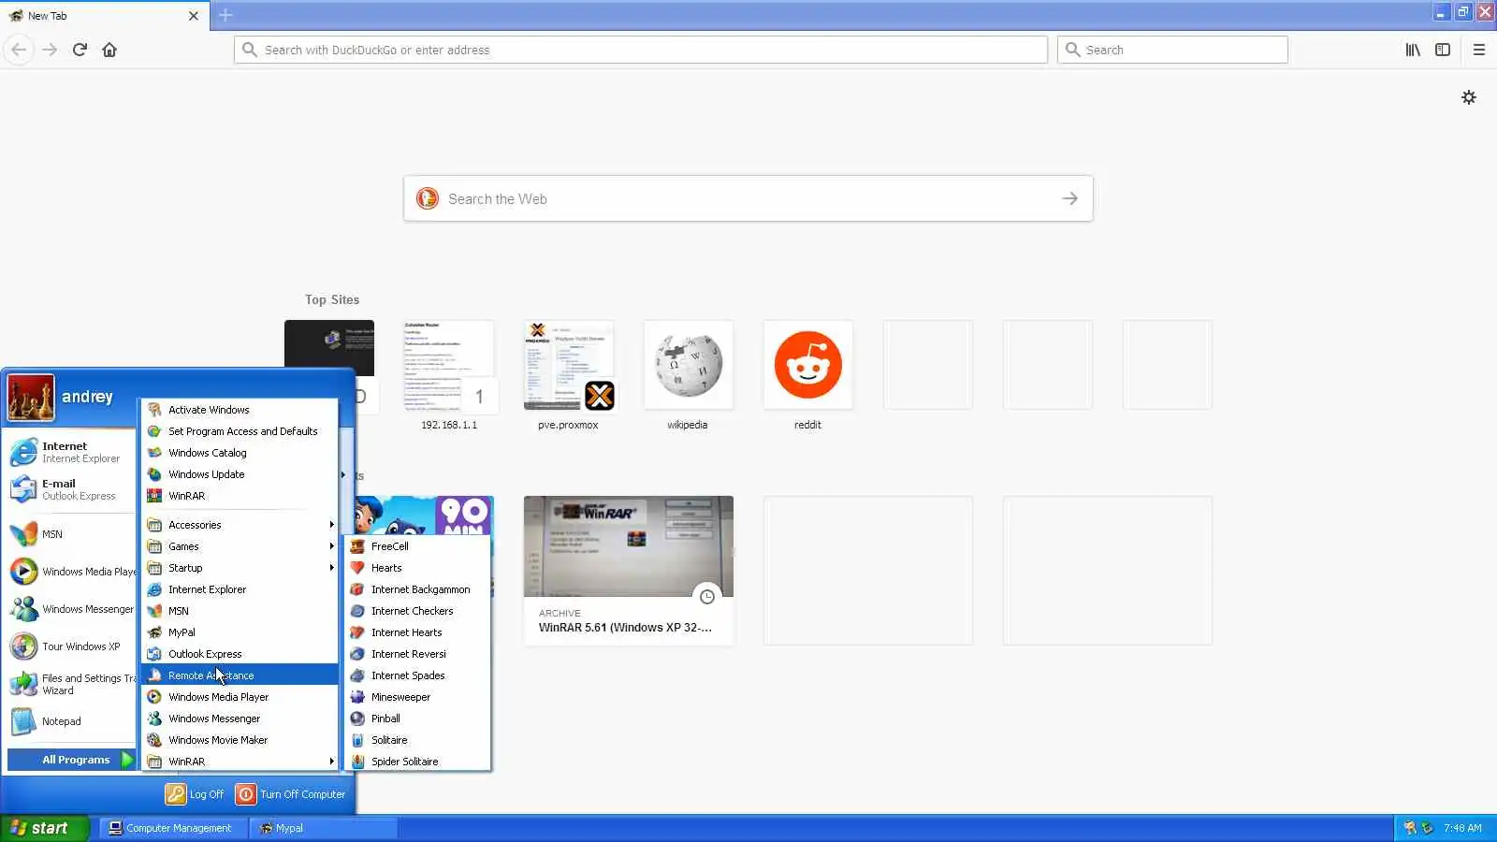1497x842 pixels.
Task: Expand the Accessories submenu
Action: pos(240,525)
